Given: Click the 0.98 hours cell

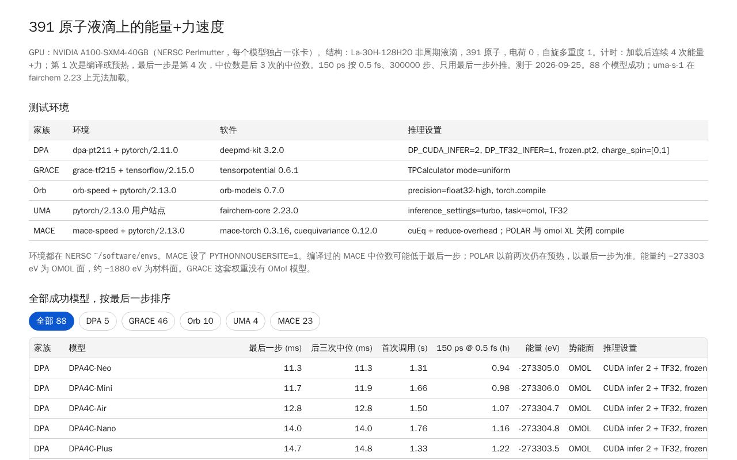Looking at the screenshot, I should (x=500, y=388).
